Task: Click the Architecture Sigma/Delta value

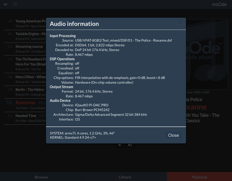Action: point(111,115)
